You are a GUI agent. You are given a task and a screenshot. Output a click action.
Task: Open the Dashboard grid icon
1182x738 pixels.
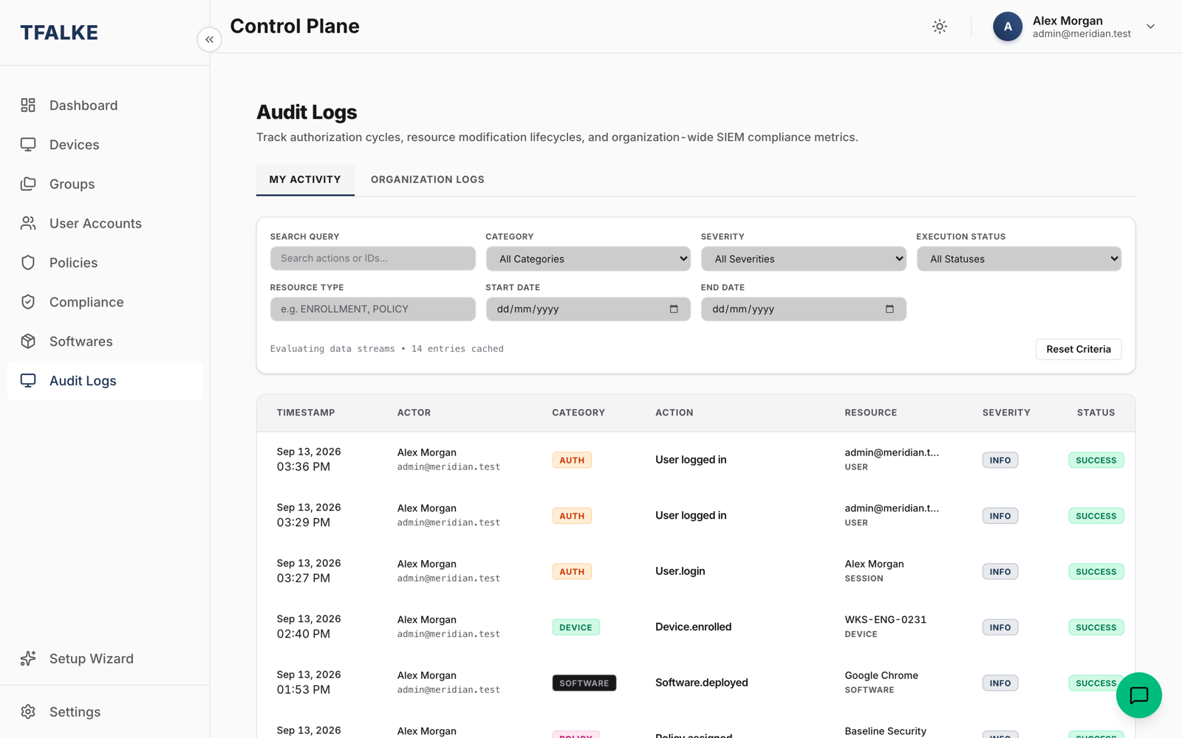click(x=28, y=106)
